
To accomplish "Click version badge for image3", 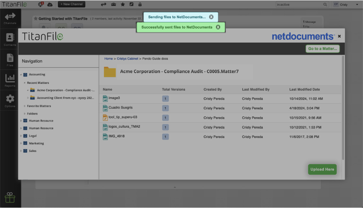I will click(x=165, y=99).
